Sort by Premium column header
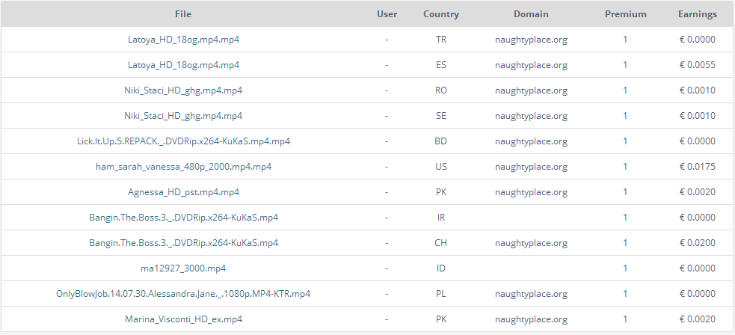 tap(625, 14)
